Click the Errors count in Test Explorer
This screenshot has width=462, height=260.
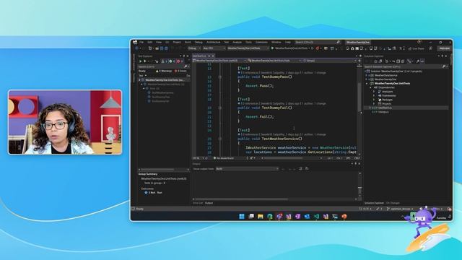(x=180, y=71)
